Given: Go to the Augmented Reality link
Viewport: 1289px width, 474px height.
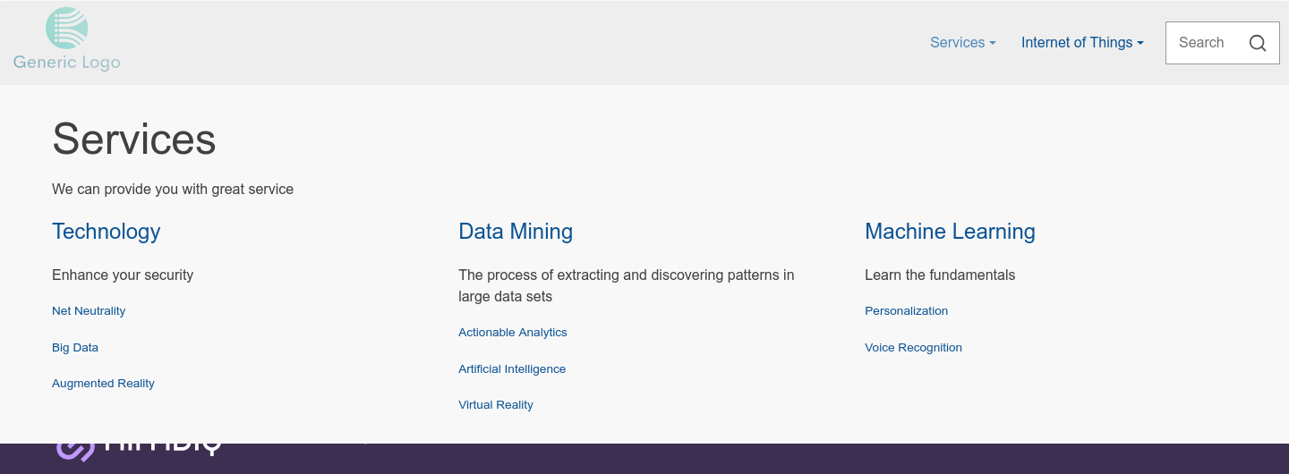Looking at the screenshot, I should click(103, 384).
